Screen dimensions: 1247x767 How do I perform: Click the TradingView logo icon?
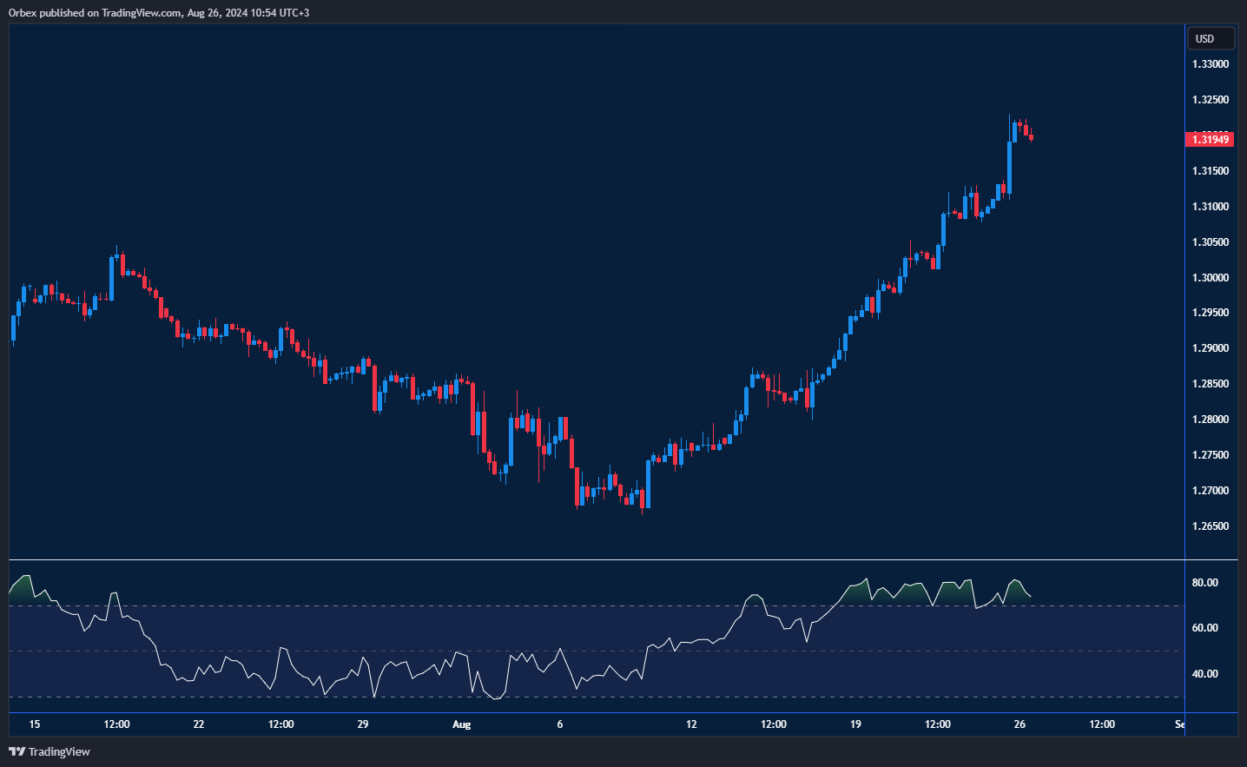click(15, 751)
